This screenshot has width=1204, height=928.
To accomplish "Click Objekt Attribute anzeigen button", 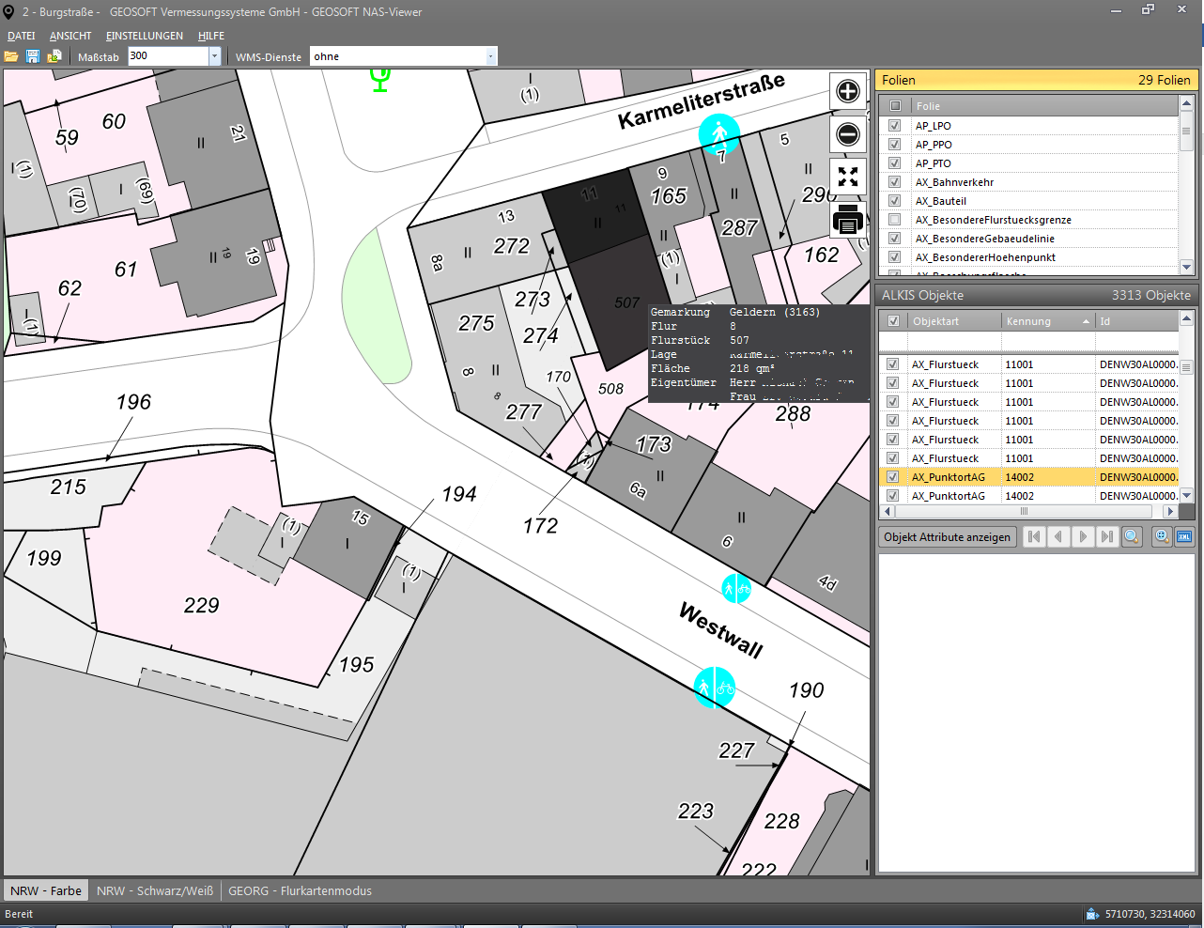I will click(948, 537).
